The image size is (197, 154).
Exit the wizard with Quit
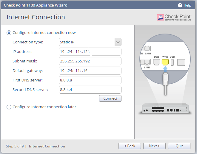tap(179, 146)
